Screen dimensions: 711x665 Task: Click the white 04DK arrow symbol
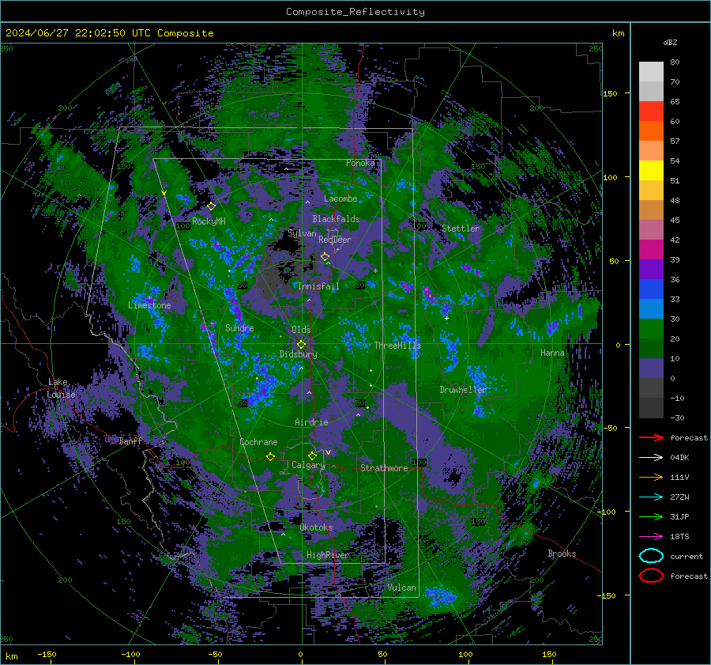pos(651,457)
